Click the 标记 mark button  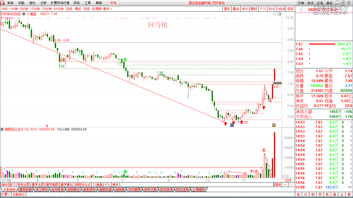coord(272,9)
